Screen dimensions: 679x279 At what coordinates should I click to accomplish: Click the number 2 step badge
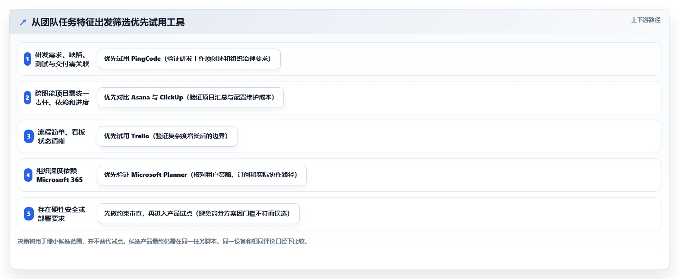click(x=28, y=98)
